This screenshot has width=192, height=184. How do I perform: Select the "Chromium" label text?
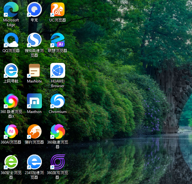pyautogui.click(x=58, y=111)
